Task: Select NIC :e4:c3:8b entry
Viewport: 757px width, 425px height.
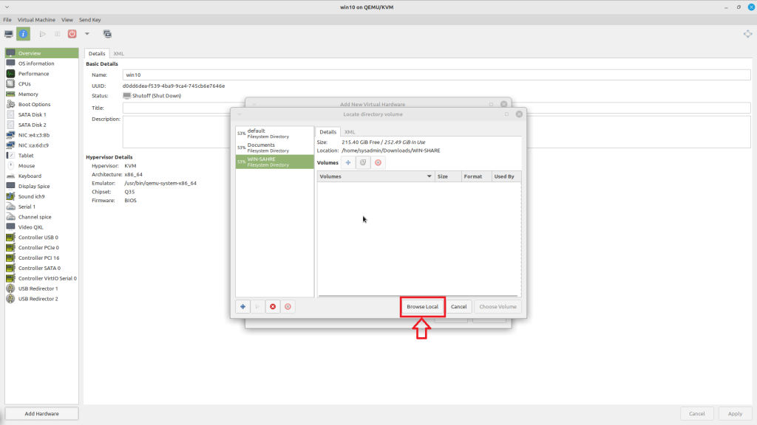Action: pos(41,135)
